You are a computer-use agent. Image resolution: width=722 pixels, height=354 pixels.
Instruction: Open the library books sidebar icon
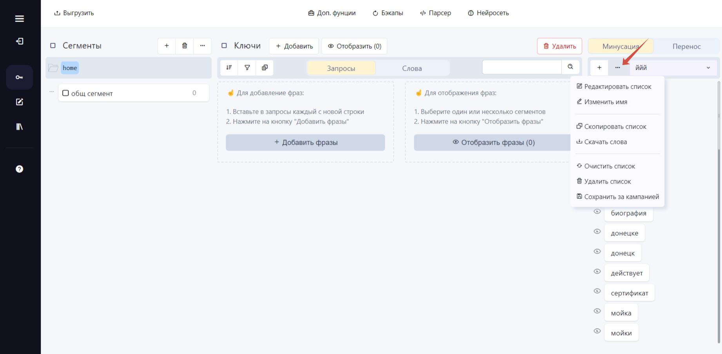19,127
